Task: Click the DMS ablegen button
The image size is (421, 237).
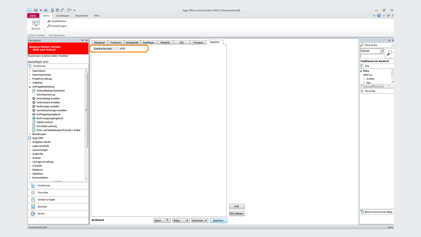Action: [237, 214]
